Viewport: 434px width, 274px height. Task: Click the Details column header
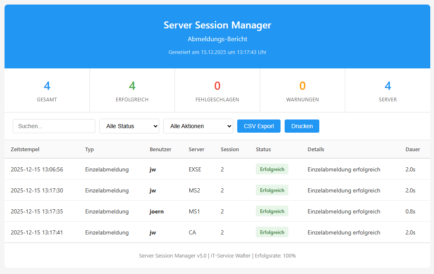(x=316, y=149)
